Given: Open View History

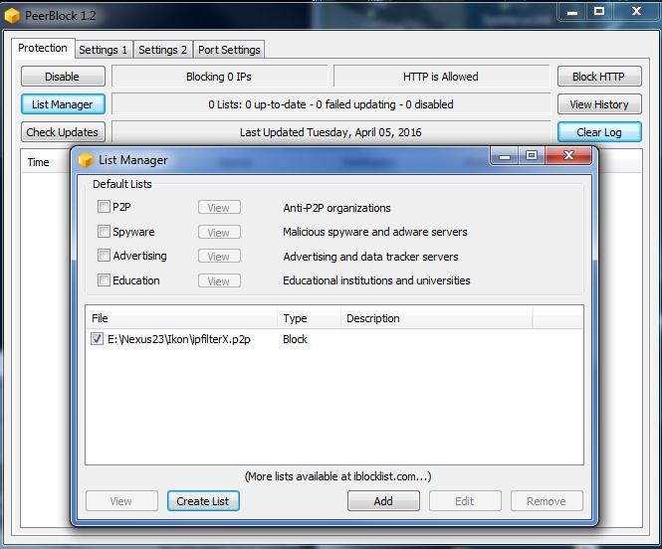Looking at the screenshot, I should (599, 104).
